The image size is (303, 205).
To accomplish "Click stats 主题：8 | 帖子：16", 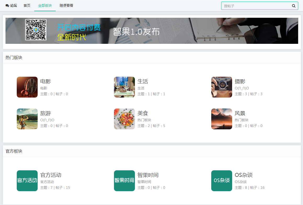I will pos(249,188).
